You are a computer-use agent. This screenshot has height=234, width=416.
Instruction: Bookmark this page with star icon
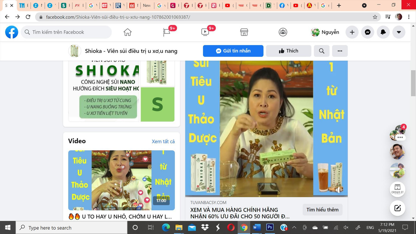point(375,17)
